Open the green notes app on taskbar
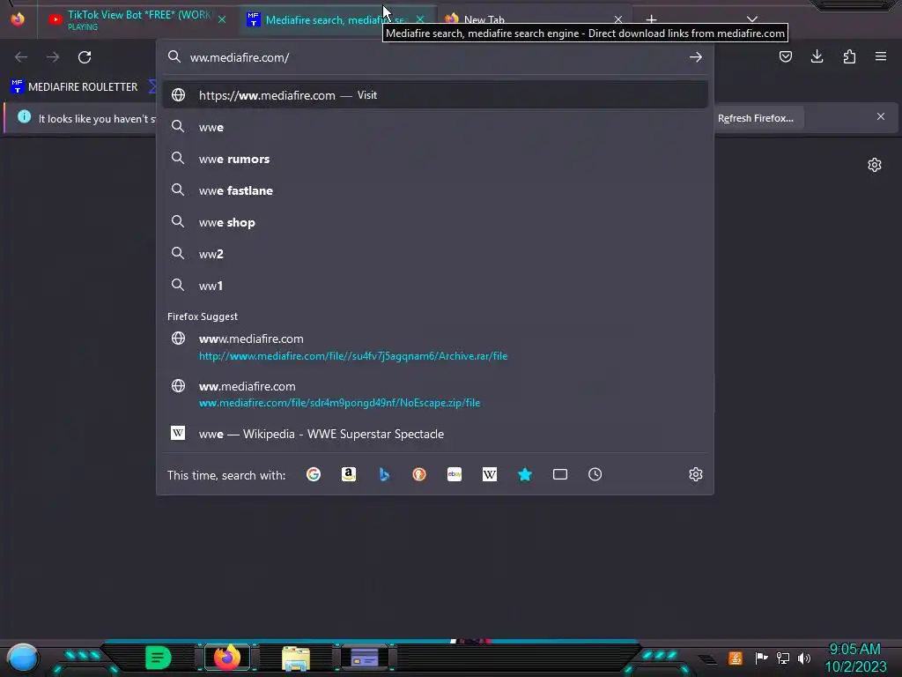 [158, 658]
